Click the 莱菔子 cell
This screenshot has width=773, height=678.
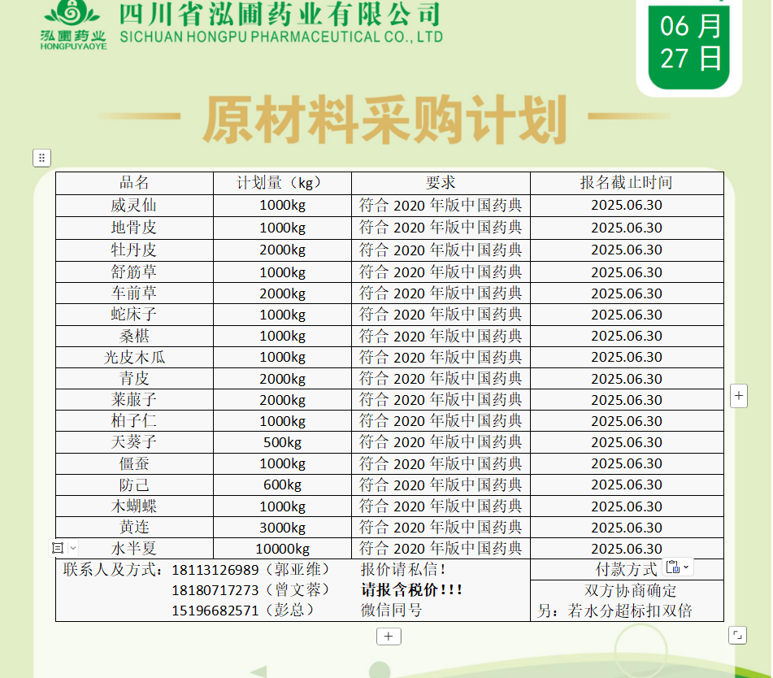[x=134, y=399]
